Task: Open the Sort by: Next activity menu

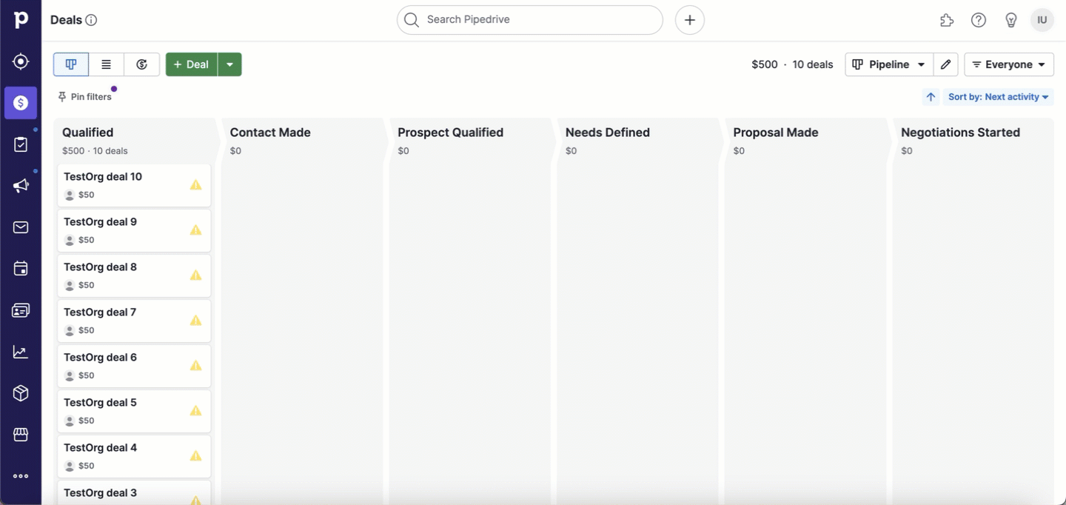Action: tap(999, 97)
